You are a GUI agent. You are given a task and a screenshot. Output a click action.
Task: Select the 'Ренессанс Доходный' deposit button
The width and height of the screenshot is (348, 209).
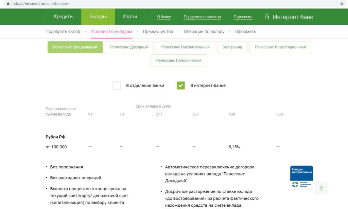coord(129,47)
